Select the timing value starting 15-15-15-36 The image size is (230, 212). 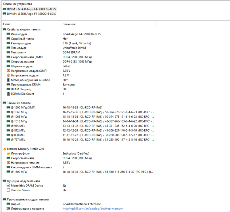(108, 117)
